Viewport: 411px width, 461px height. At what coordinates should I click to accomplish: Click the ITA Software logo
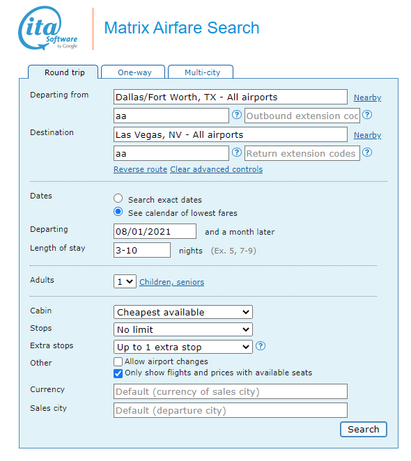coord(48,29)
